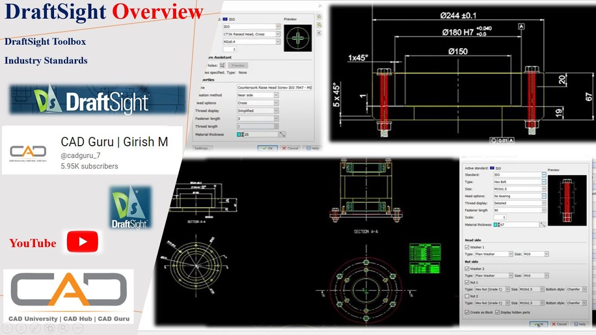Viewport: 596px width, 335px height.
Task: Click cyan swatch beside material thickness 67
Action: pyautogui.click(x=495, y=225)
